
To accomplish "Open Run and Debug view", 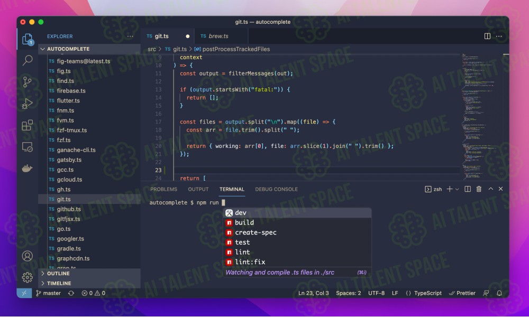I will pyautogui.click(x=28, y=104).
